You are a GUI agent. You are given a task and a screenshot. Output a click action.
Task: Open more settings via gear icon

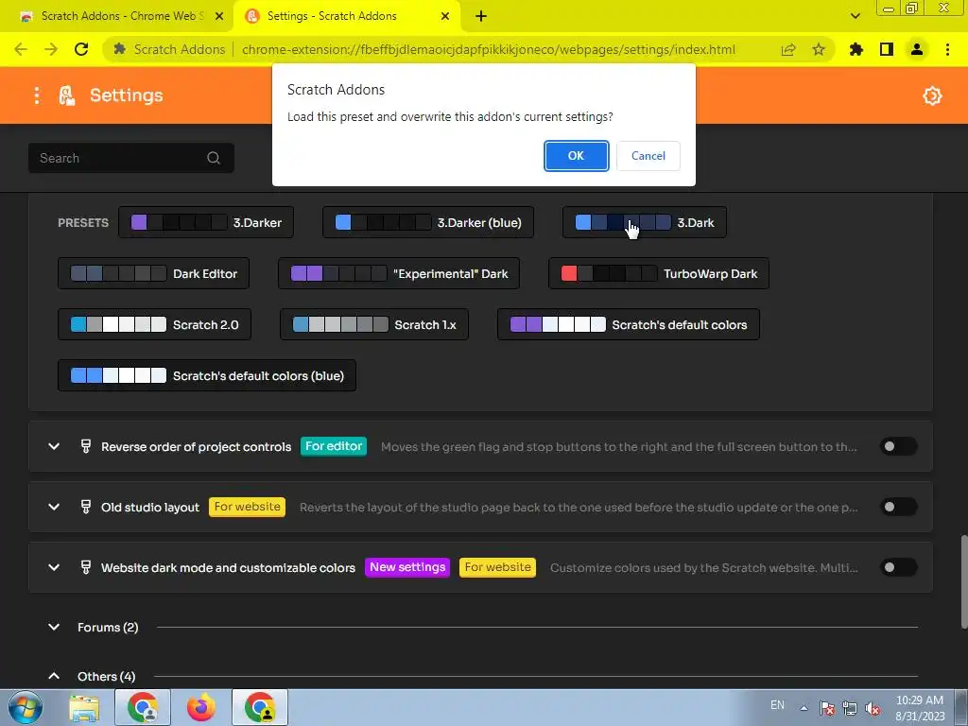932,95
